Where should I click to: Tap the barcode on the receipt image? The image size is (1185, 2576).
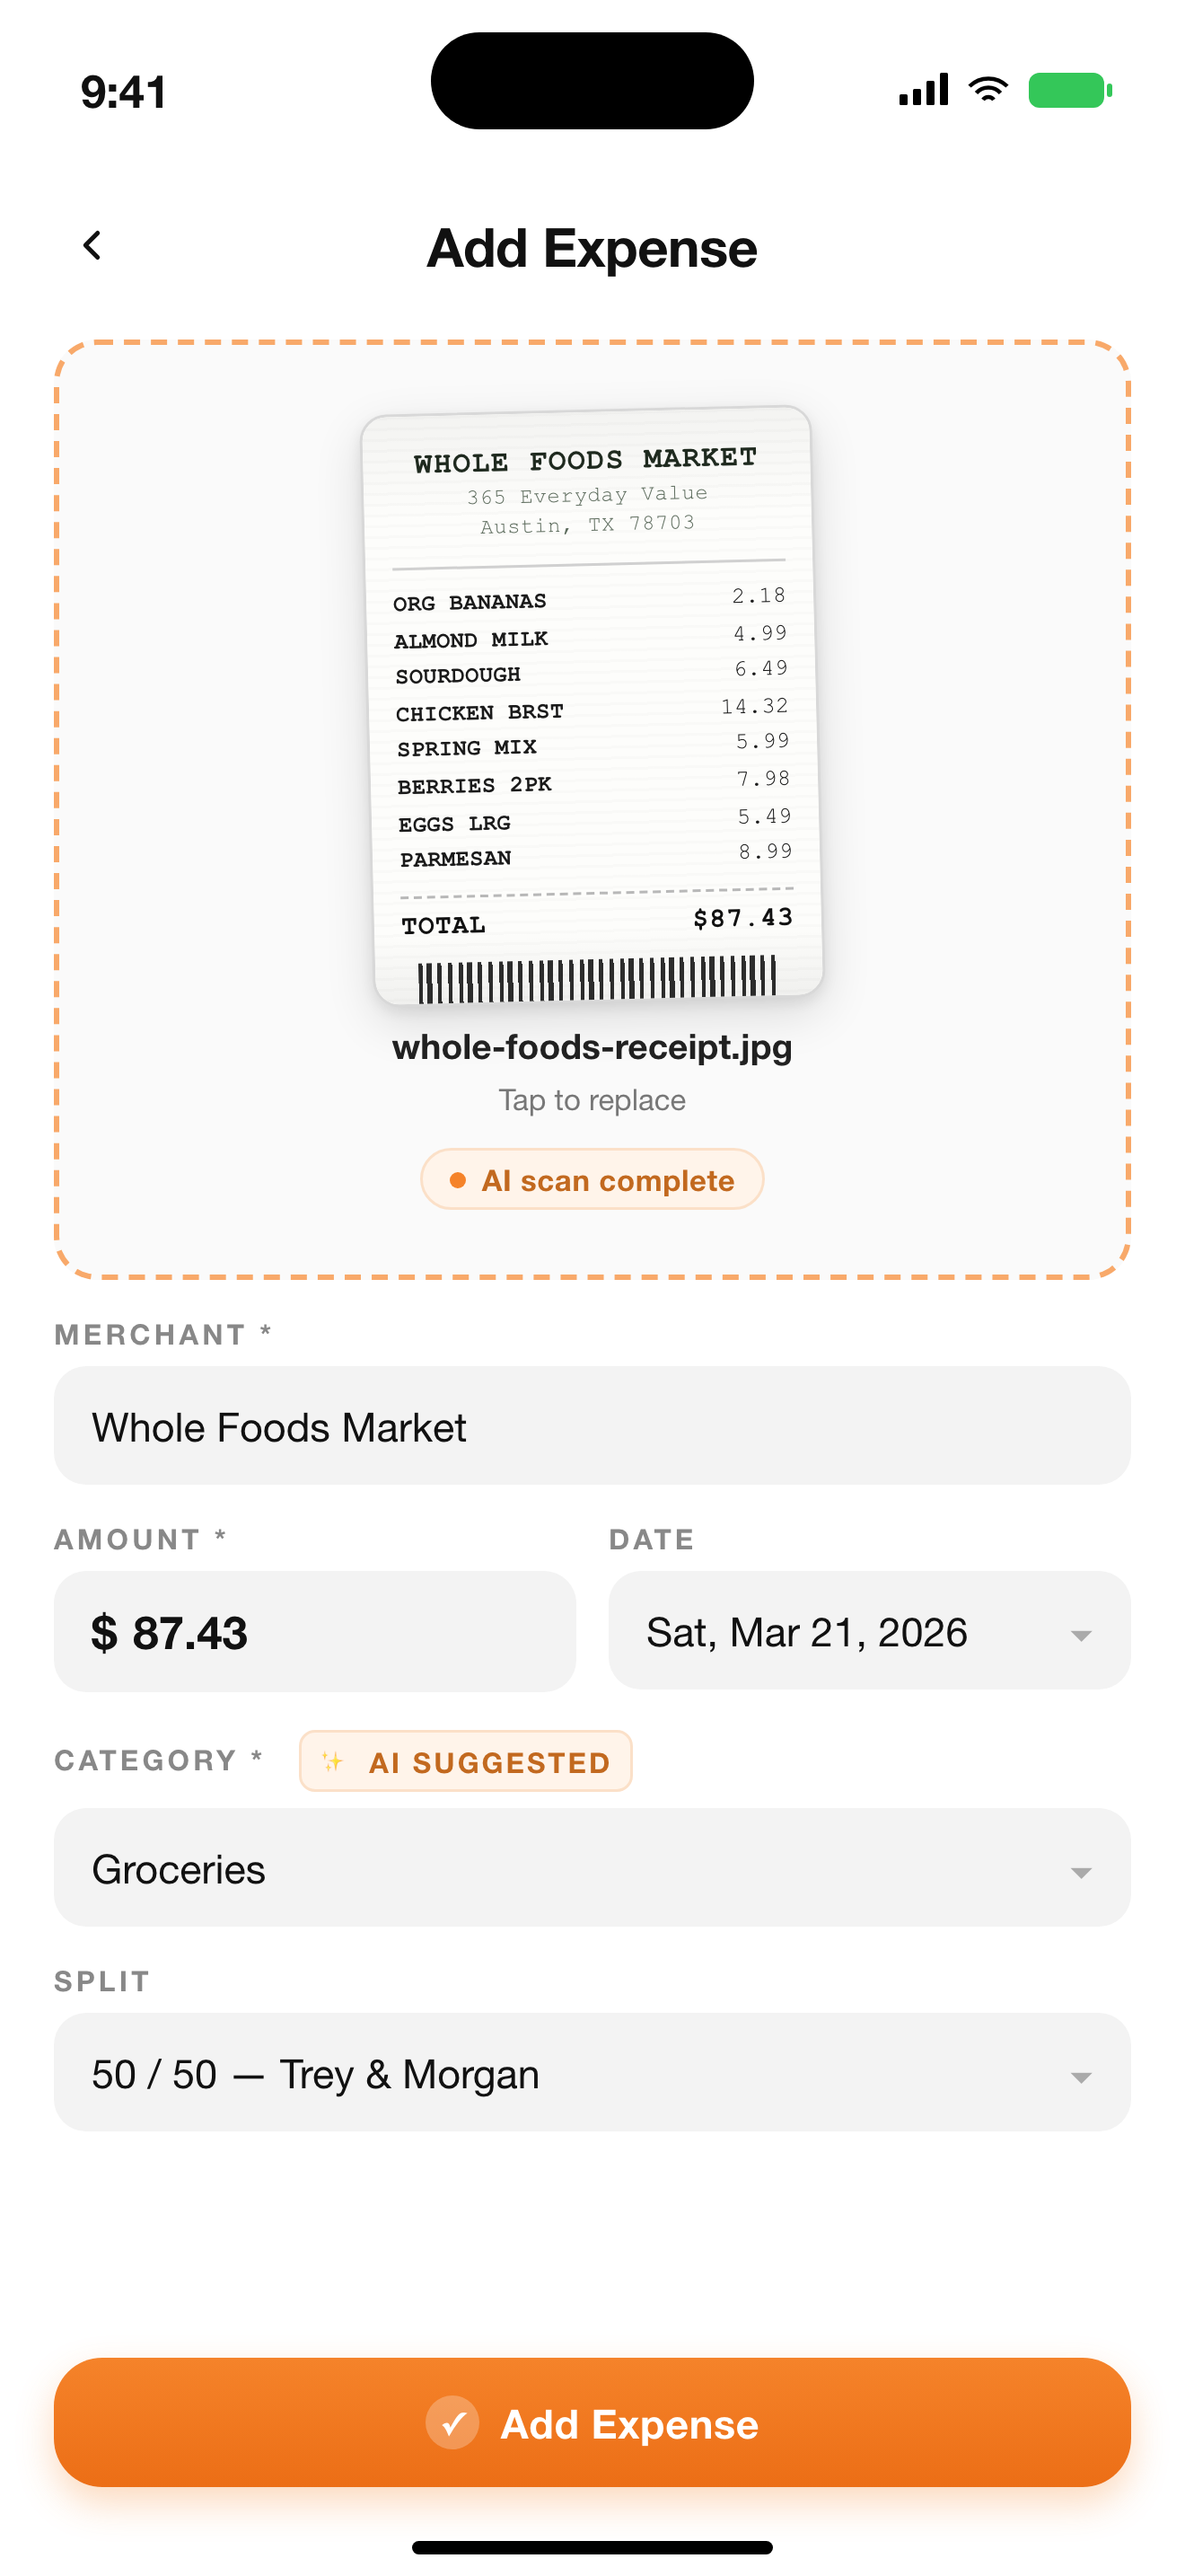tap(596, 977)
